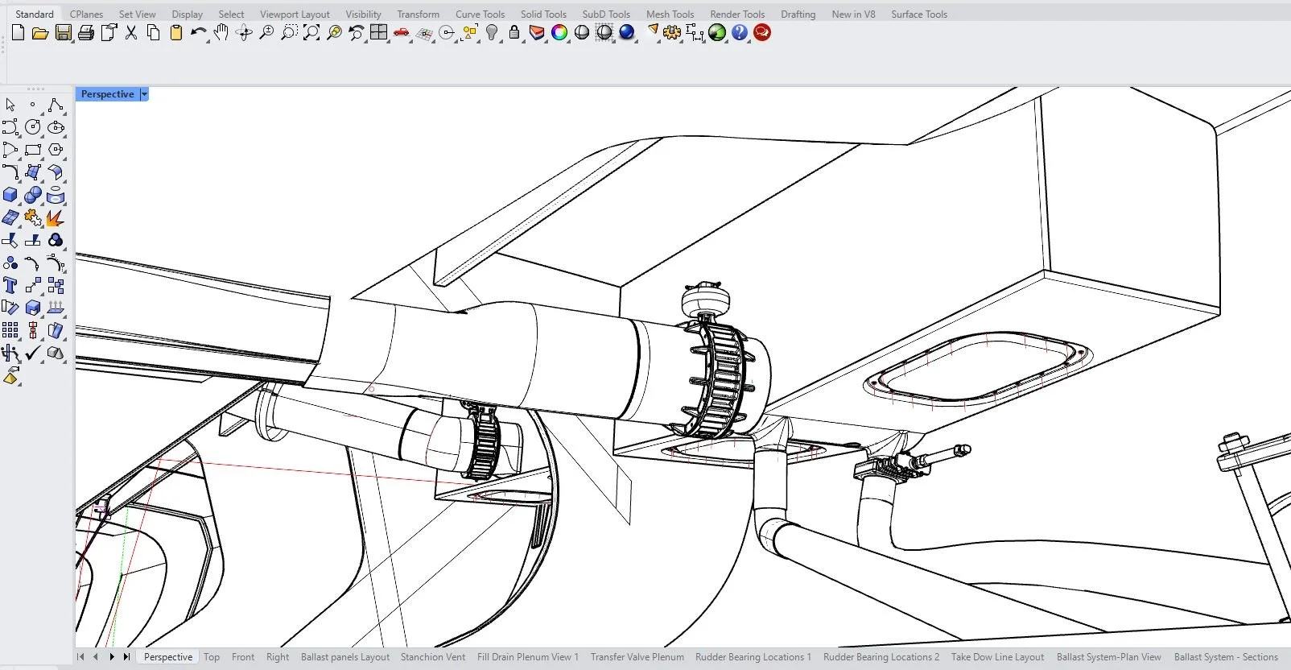Open the Surface Tools tab
The image size is (1291, 670).
919,14
